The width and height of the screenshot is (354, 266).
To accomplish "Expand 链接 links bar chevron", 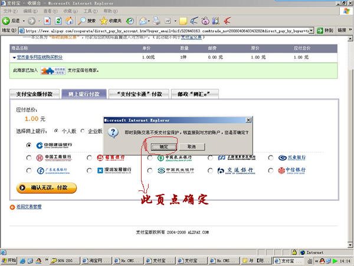I will coord(350,30).
